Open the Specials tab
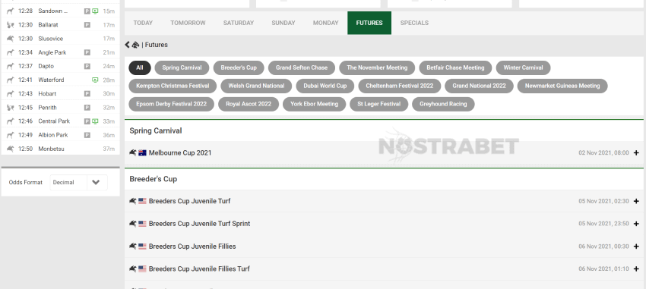The width and height of the screenshot is (646, 289). 414,23
